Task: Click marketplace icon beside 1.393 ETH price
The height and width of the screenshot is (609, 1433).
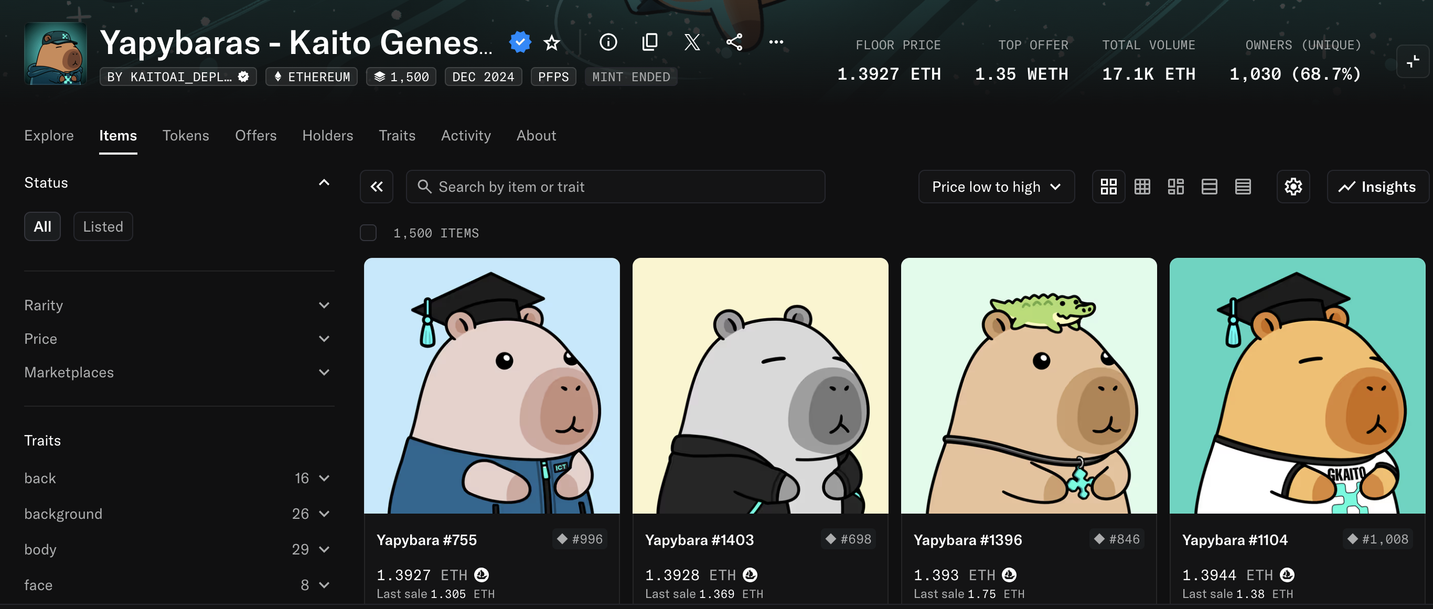Action: (x=1009, y=574)
